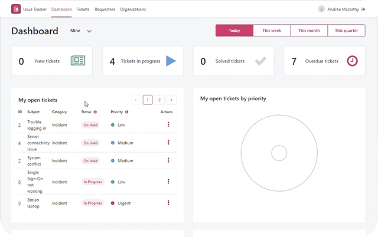Viewport: 378px width, 237px height.
Task: Open actions menu for Trouble logging in
Action: (168, 124)
